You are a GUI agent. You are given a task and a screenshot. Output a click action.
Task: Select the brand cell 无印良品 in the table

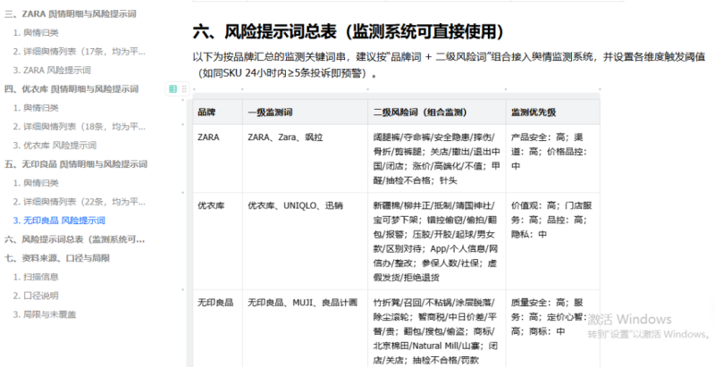click(217, 329)
